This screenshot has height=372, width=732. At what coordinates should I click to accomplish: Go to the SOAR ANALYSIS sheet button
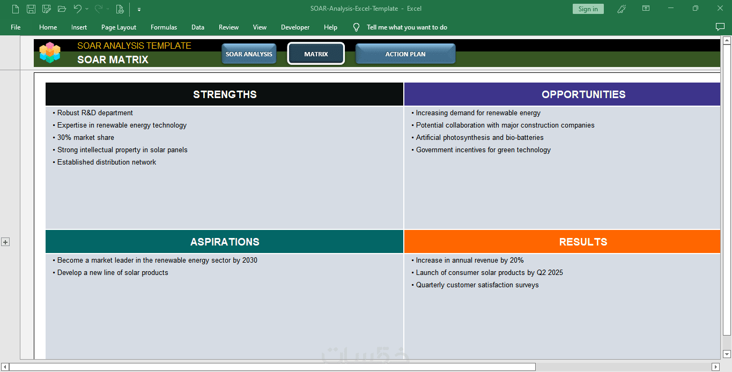point(249,54)
